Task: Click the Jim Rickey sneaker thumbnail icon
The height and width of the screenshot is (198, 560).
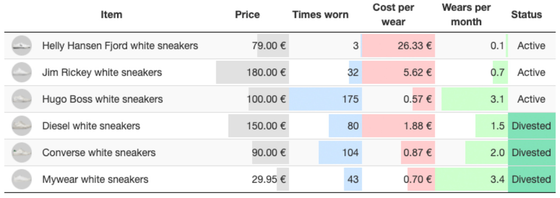Action: 21,72
